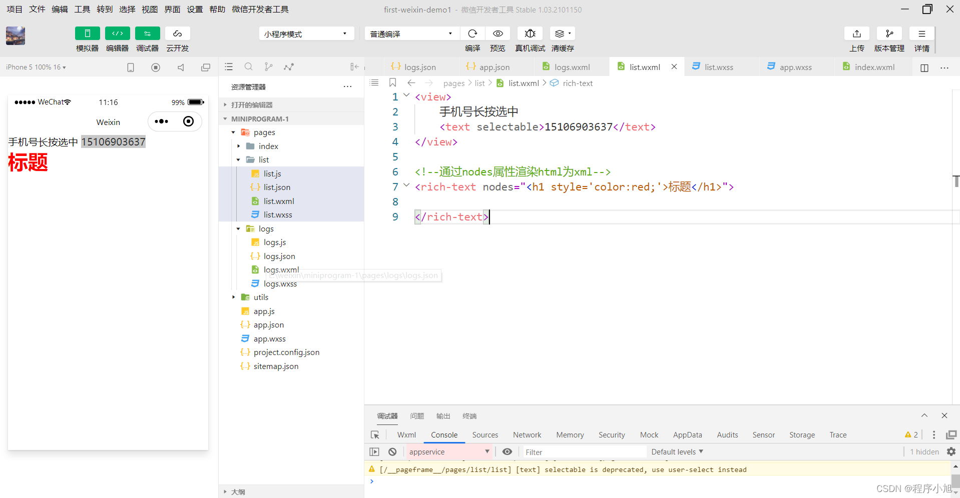Open the iPhone 5 device selector dropdown
This screenshot has width=960, height=498.
tap(36, 67)
